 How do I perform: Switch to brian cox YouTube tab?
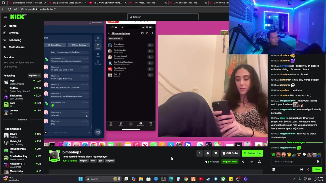(x=188, y=3)
